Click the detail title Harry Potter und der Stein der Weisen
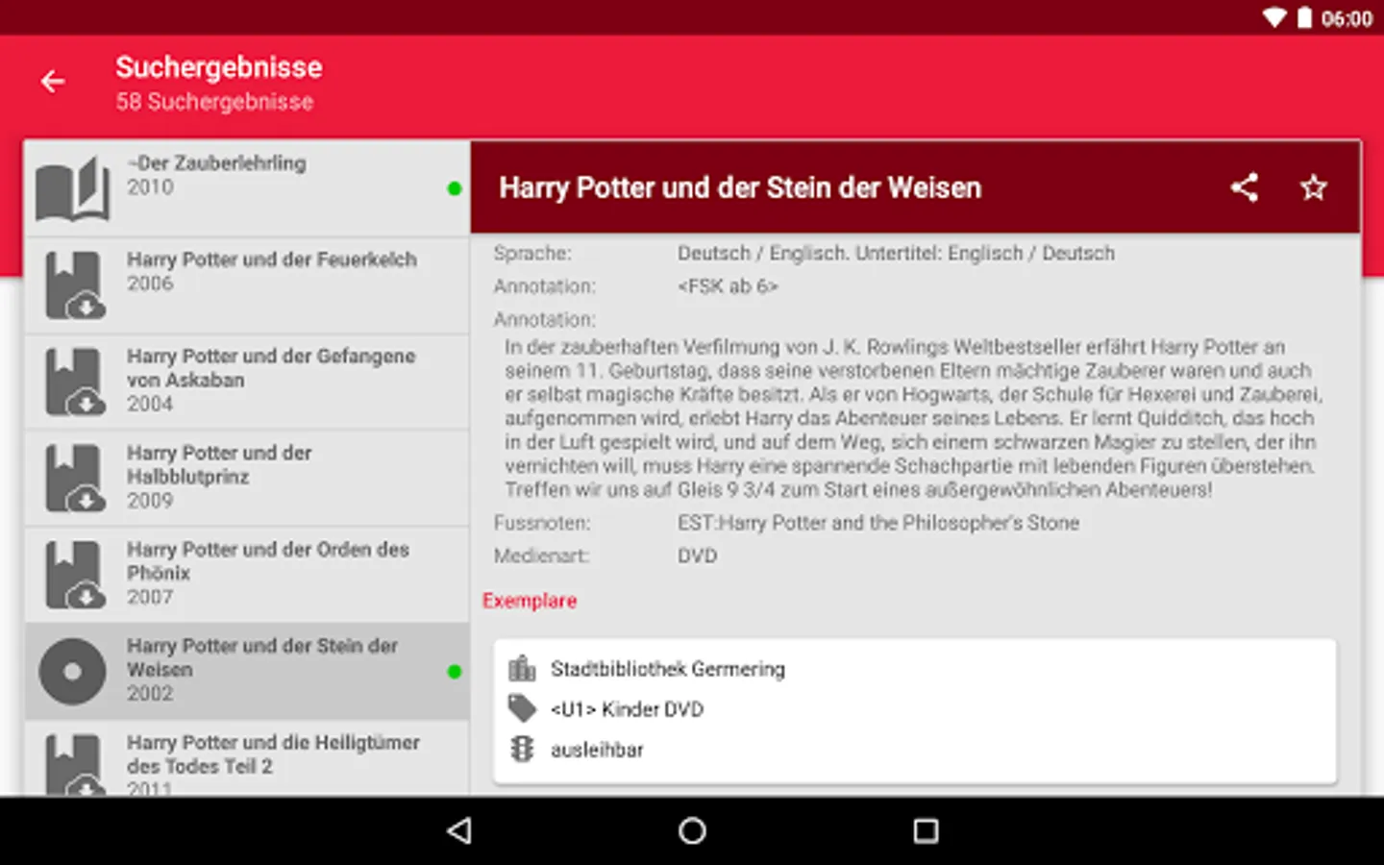Image resolution: width=1384 pixels, height=865 pixels. [x=740, y=187]
